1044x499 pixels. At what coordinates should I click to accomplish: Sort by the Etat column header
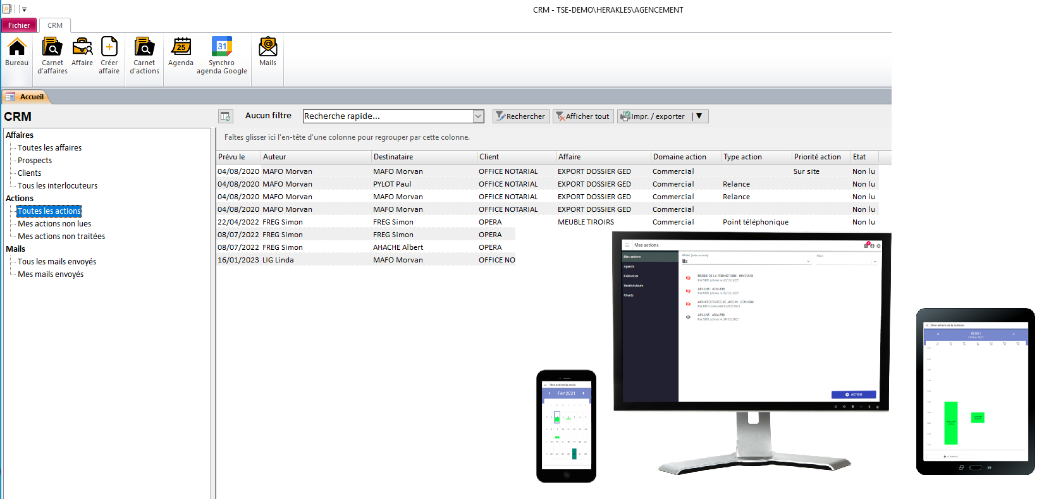click(865, 157)
